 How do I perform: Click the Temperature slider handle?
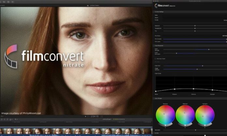click(195, 28)
